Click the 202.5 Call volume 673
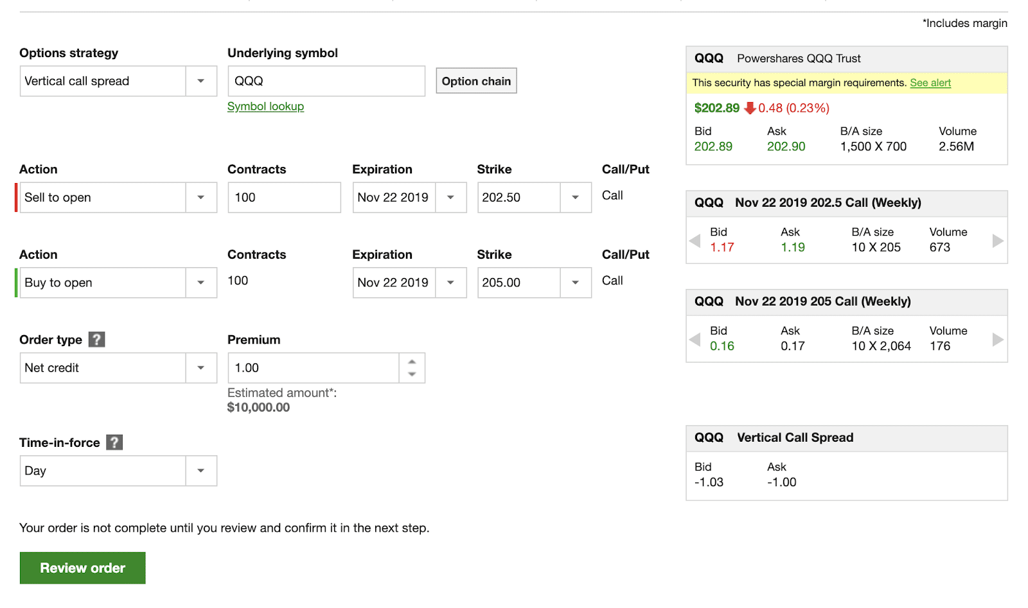The height and width of the screenshot is (608, 1028). 939,247
